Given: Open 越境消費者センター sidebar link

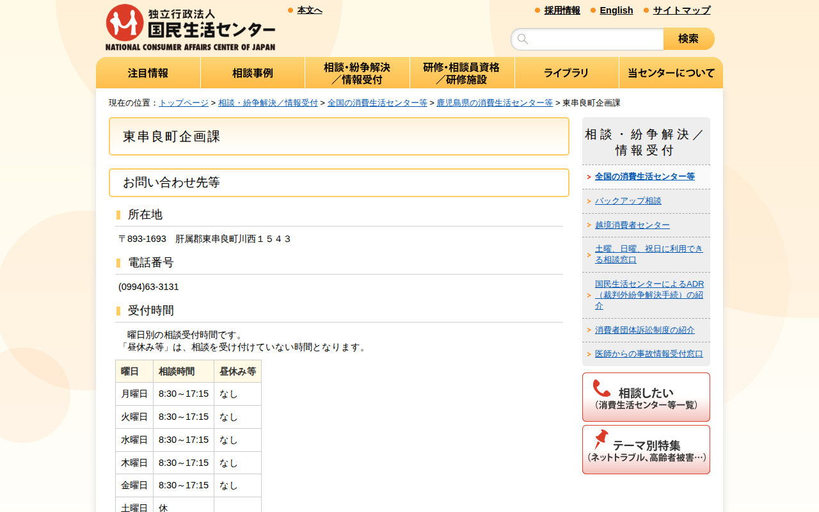Looking at the screenshot, I should click(633, 225).
